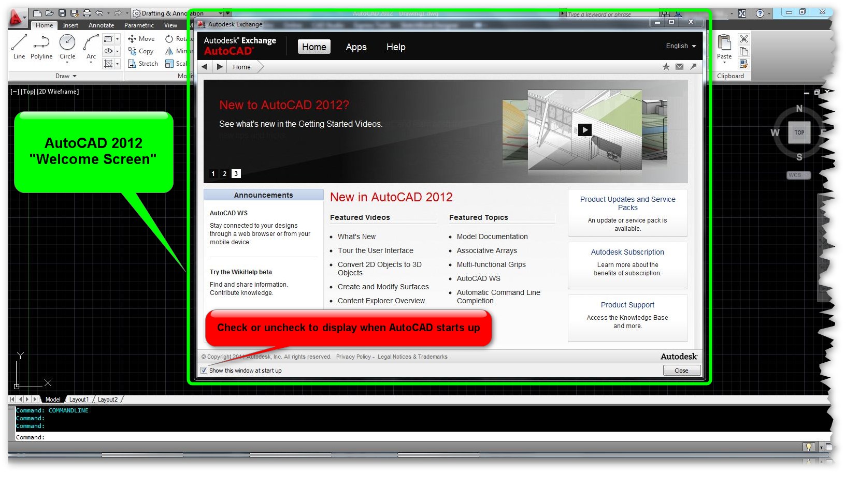Click the favorites star in Autodesk Exchange

tap(666, 66)
